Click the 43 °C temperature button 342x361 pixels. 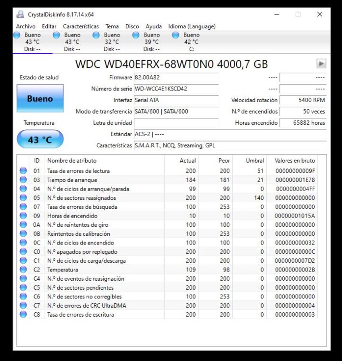(40, 139)
